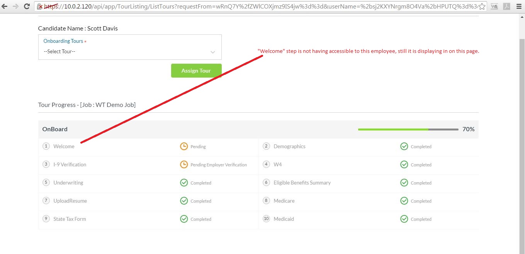
Task: Click the OnBoard 70% progress bar
Action: (408, 129)
